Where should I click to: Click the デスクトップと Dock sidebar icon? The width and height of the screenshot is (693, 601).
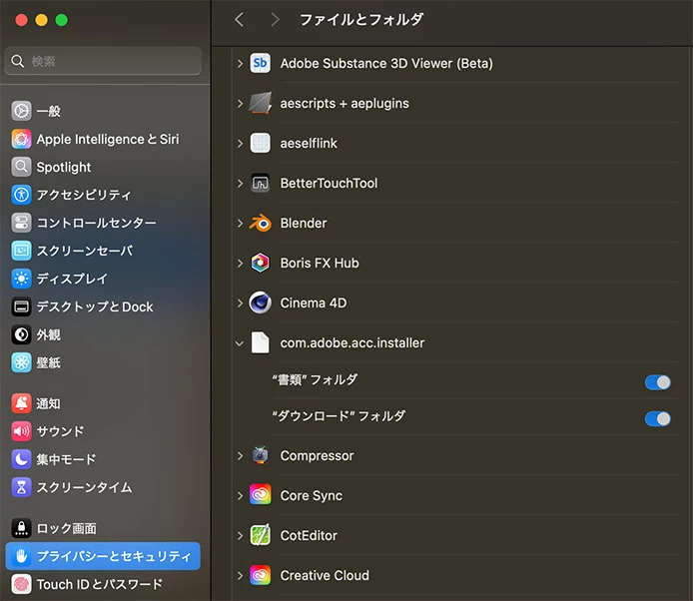pos(21,306)
